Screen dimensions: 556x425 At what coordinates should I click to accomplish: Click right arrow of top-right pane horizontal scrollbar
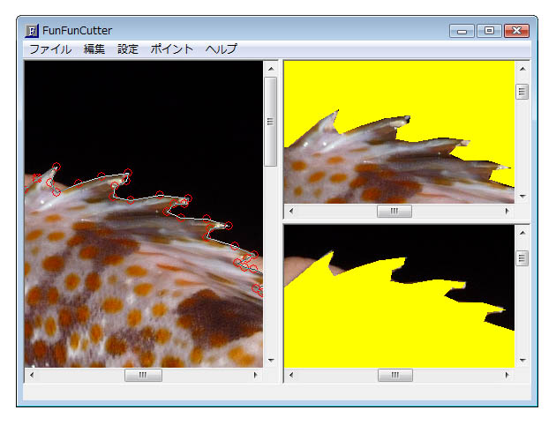point(507,211)
